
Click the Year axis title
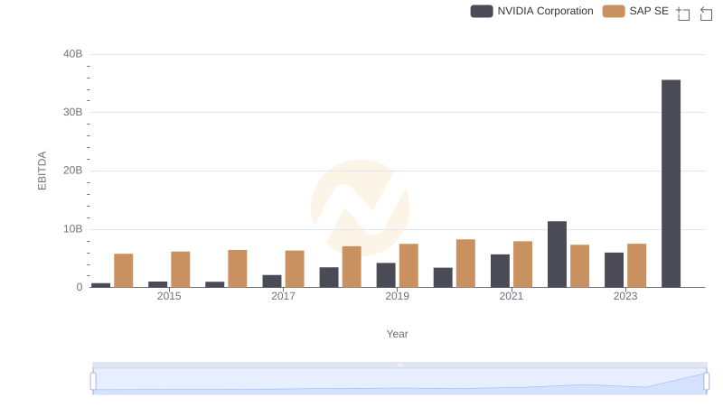pos(397,334)
